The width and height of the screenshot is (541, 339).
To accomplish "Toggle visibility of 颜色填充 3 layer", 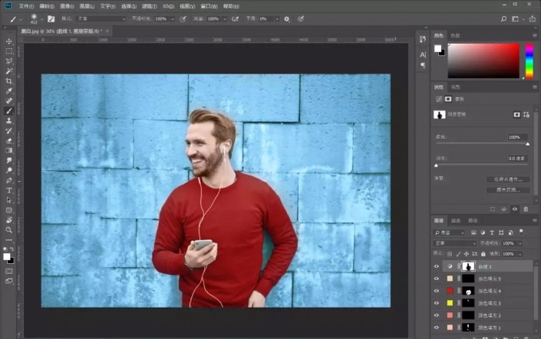I will click(x=437, y=303).
